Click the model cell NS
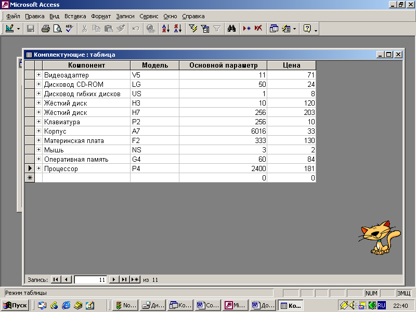This screenshot has width=416, height=312. [x=154, y=150]
